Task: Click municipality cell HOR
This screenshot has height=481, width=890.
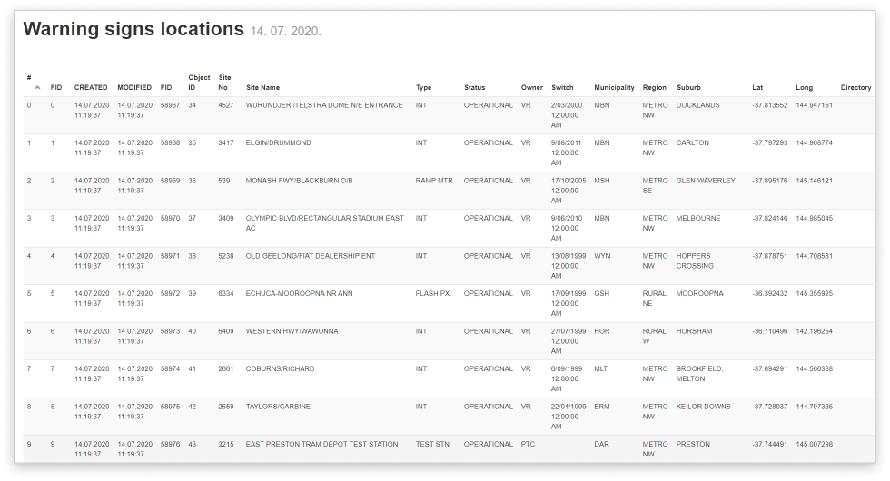Action: [x=601, y=331]
